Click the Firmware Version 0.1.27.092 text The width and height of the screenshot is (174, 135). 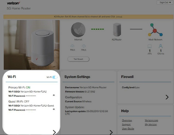click(x=80, y=92)
